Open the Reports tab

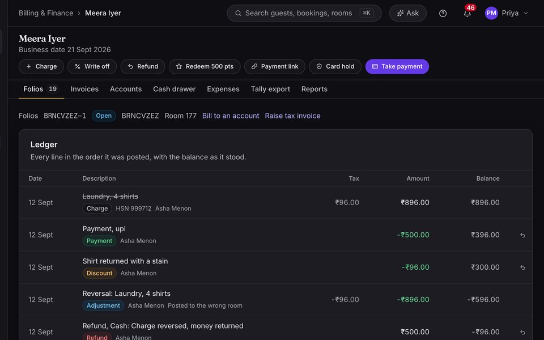pyautogui.click(x=314, y=89)
